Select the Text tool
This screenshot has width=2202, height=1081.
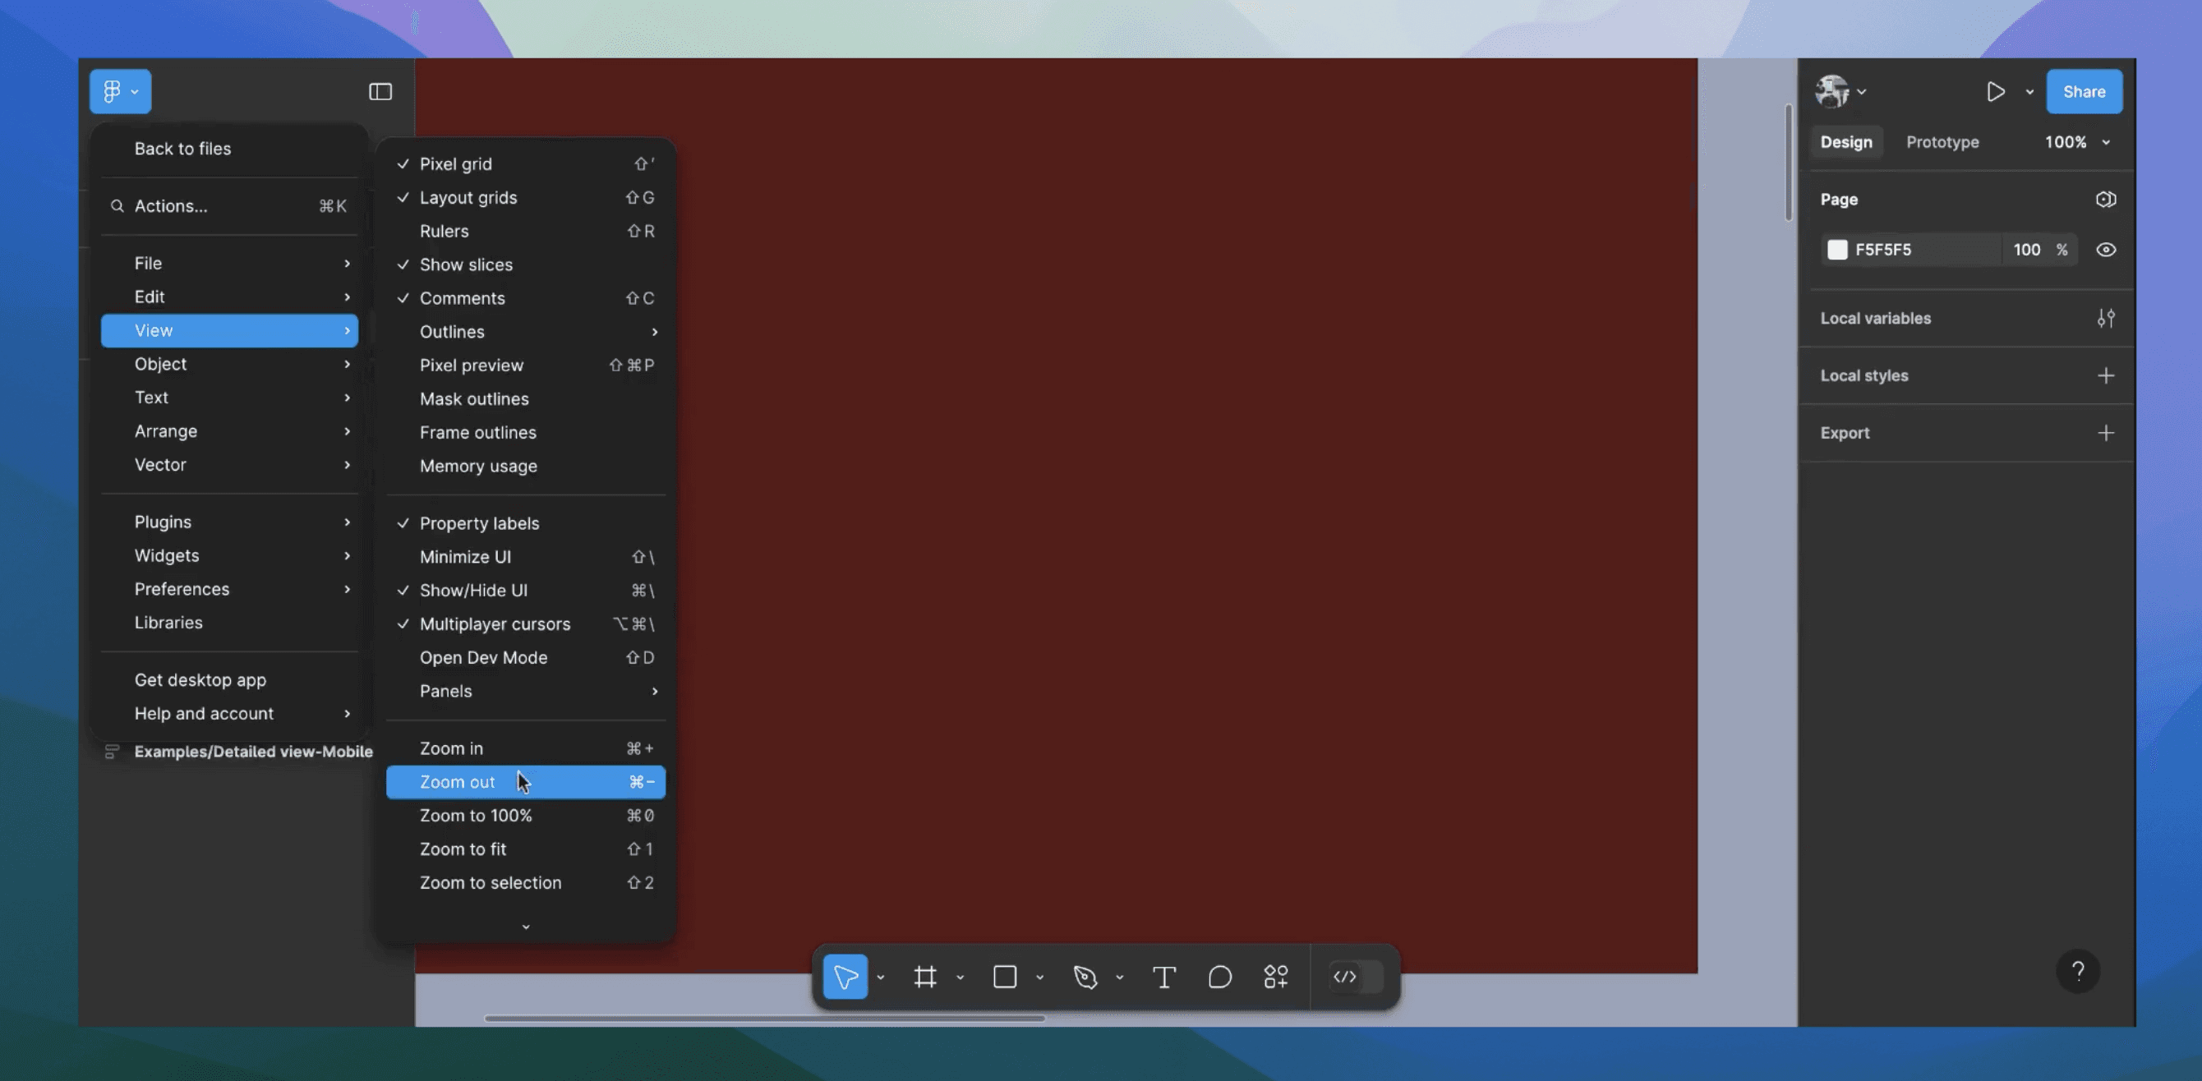(1163, 977)
